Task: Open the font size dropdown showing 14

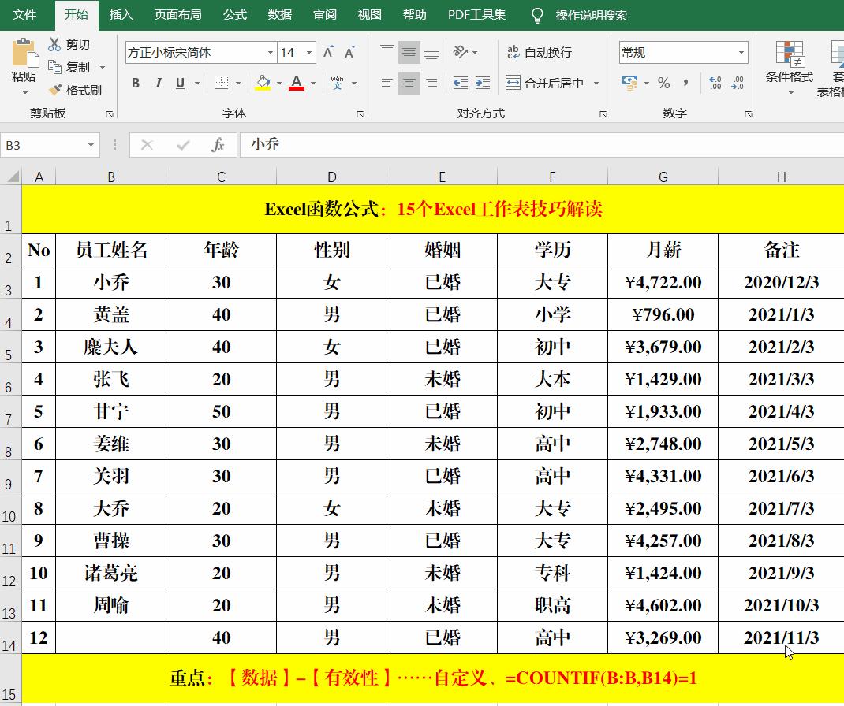Action: 308,52
